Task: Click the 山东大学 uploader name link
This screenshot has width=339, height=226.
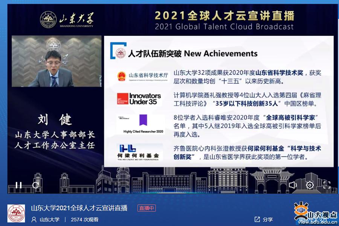Action: [49, 219]
